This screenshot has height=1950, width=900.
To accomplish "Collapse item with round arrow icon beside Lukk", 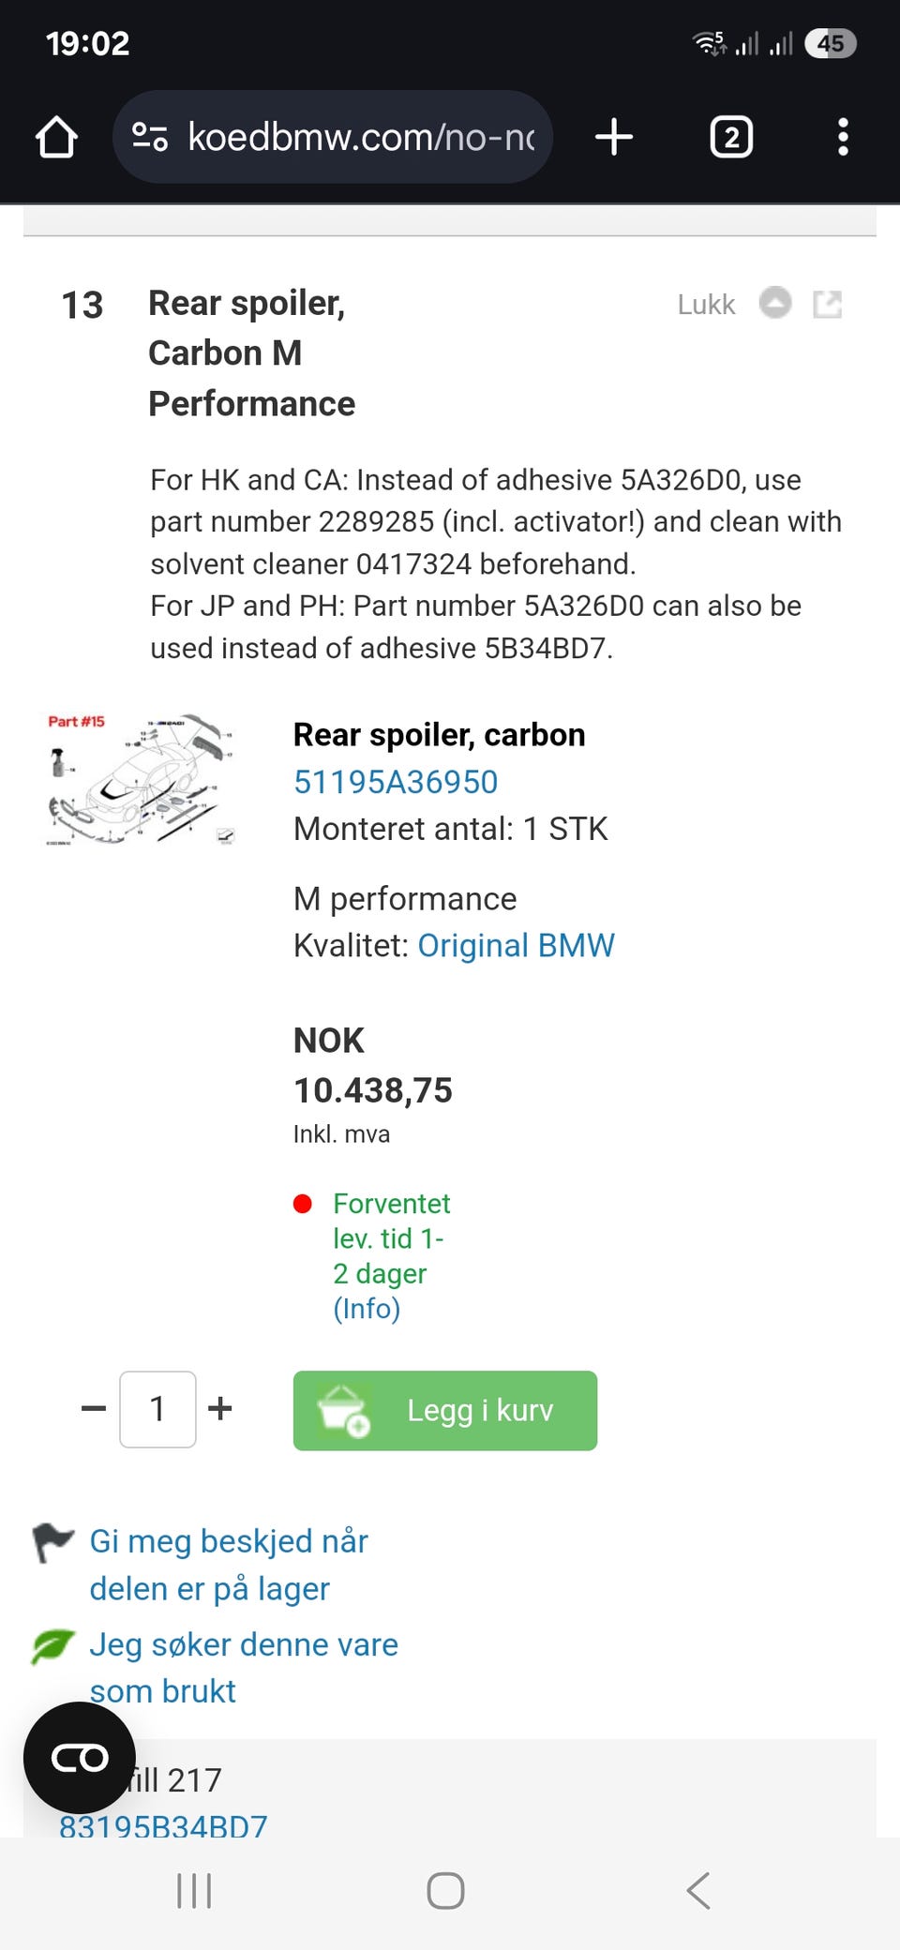I will tap(775, 303).
